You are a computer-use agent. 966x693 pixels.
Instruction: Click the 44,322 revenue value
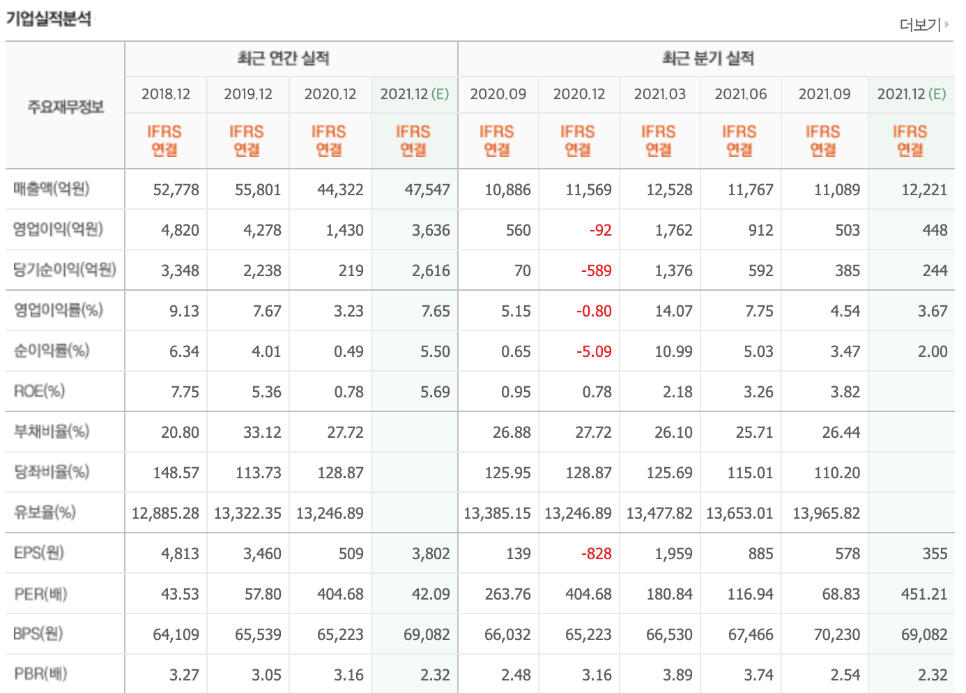(340, 190)
